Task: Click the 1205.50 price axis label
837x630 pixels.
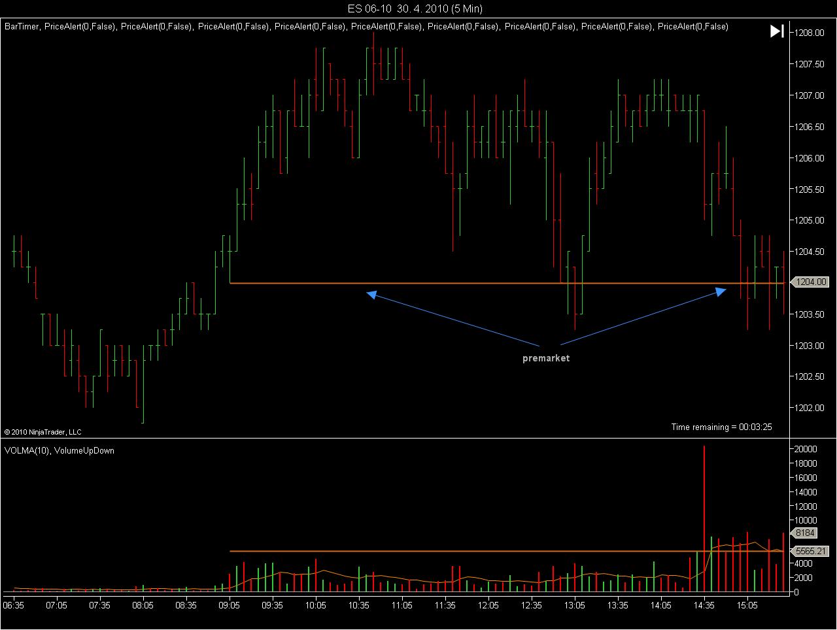Action: [810, 190]
